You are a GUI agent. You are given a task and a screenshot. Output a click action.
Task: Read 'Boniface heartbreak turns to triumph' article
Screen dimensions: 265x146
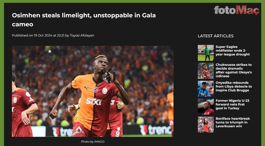(233, 122)
